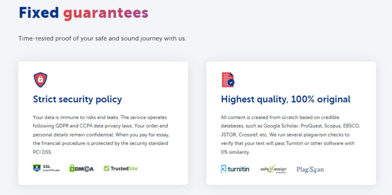Click the "Strict security policy" heading
The image size is (392, 195).
pyautogui.click(x=77, y=99)
